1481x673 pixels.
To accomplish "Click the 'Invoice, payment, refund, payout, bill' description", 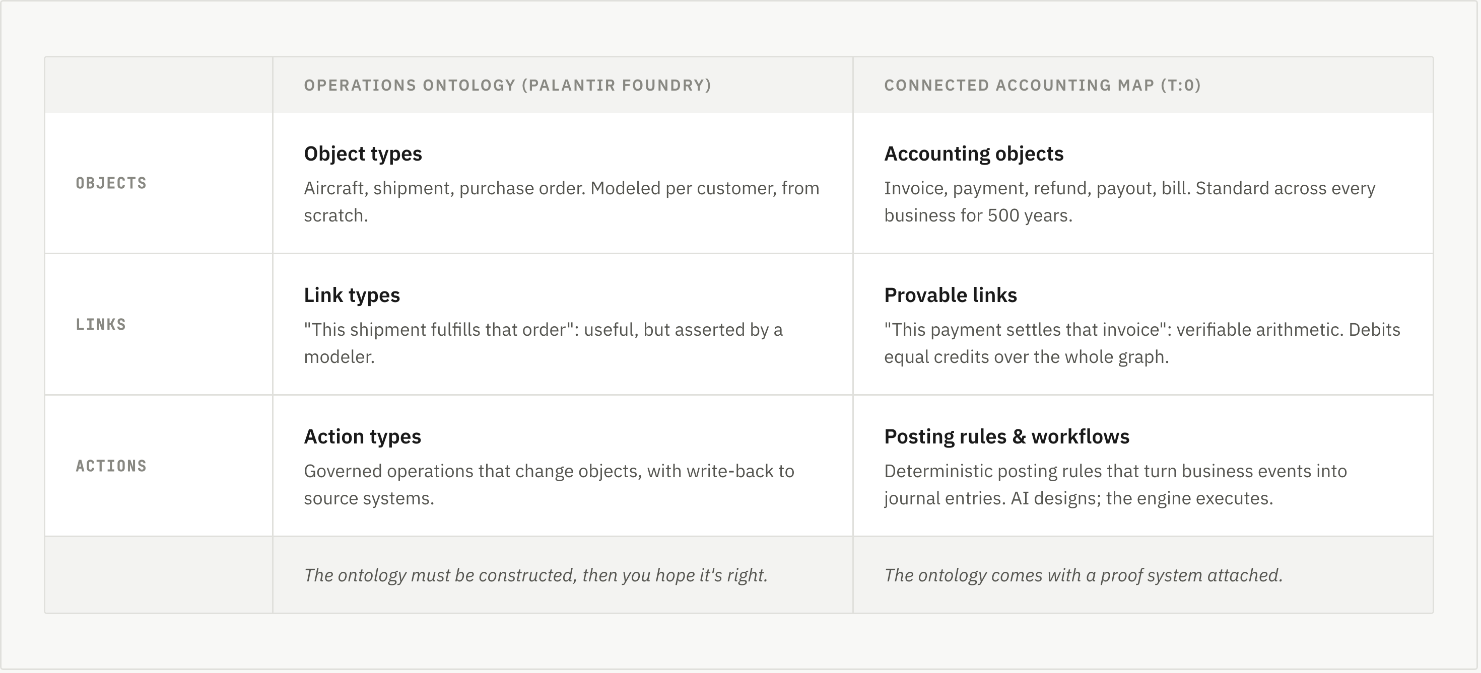I will [1130, 202].
